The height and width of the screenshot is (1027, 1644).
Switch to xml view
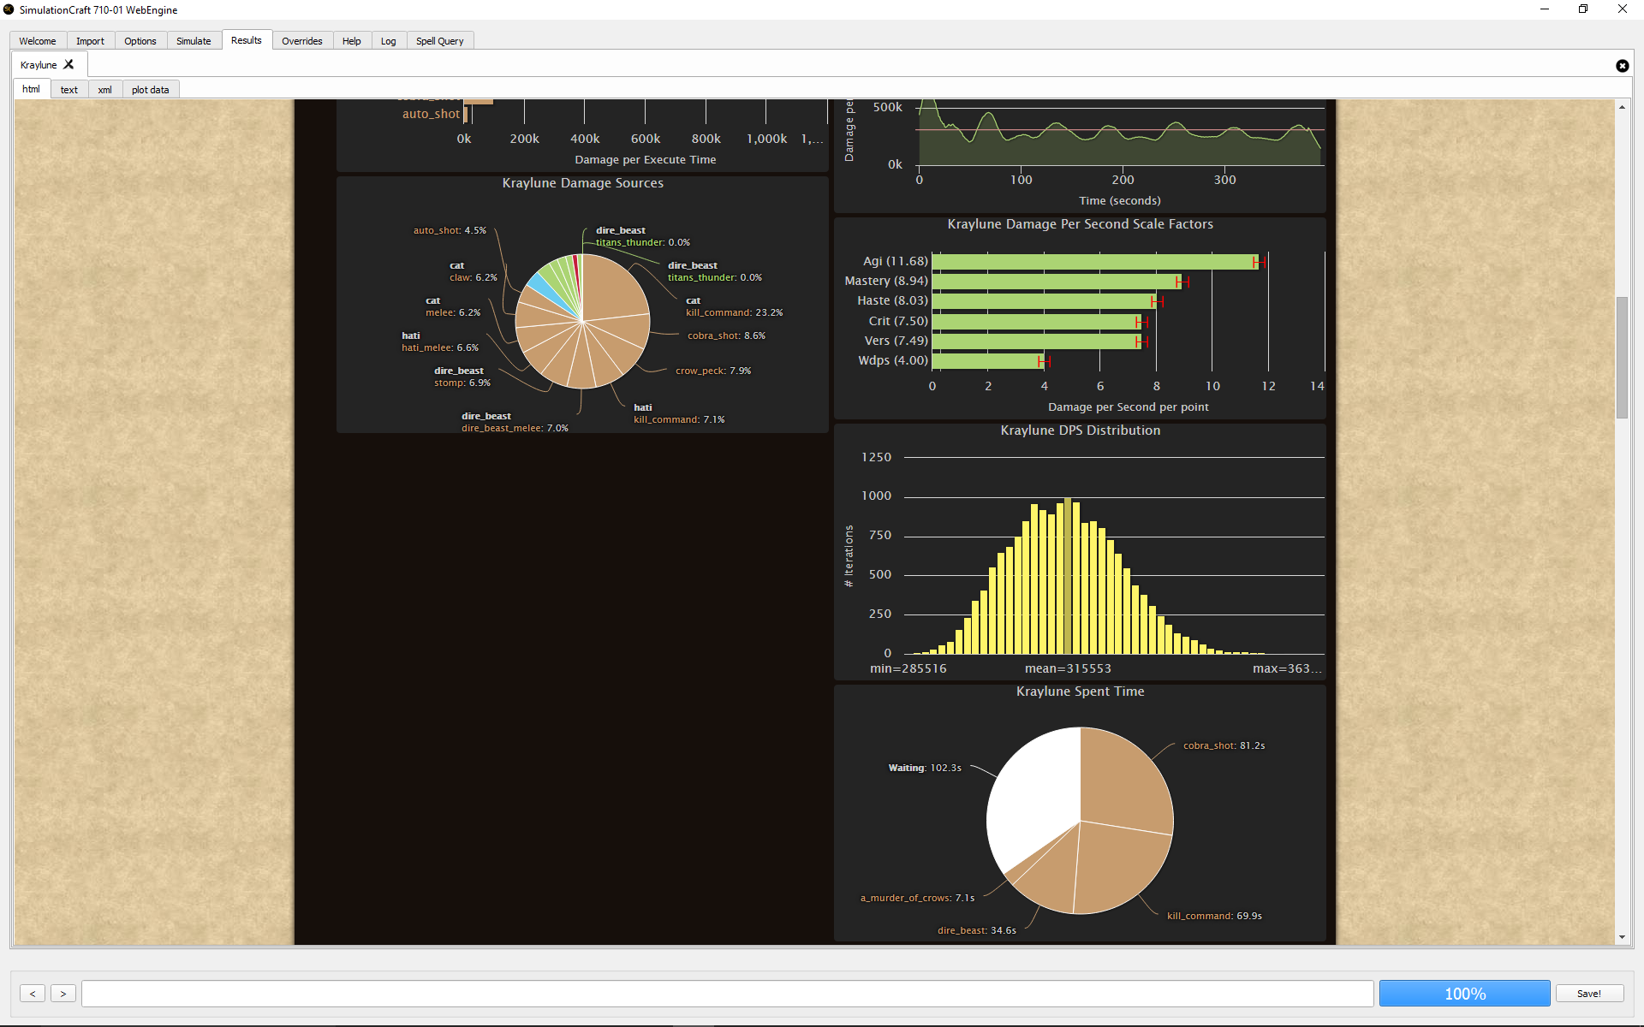click(x=104, y=90)
